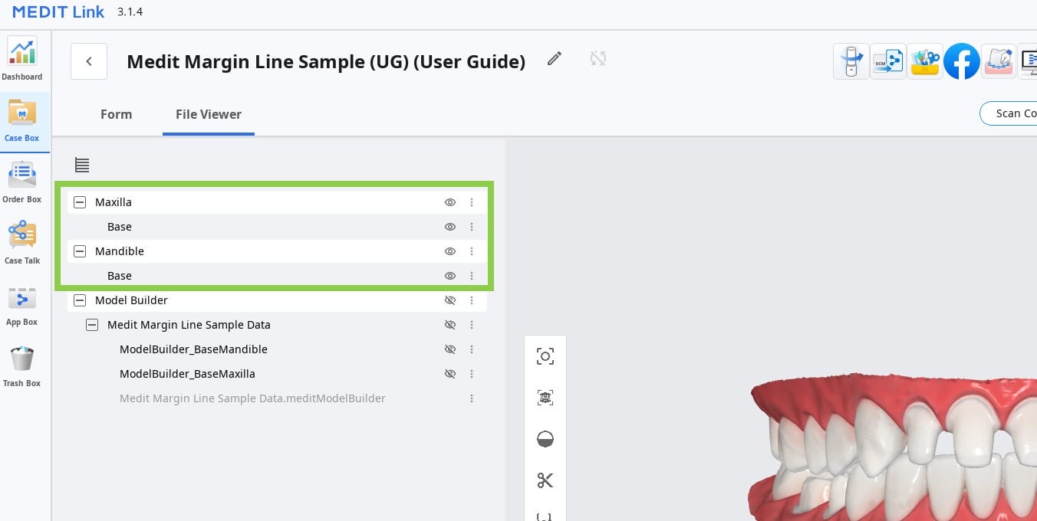Click the pencil edit-name icon beside the title
The image size is (1037, 521).
555,58
